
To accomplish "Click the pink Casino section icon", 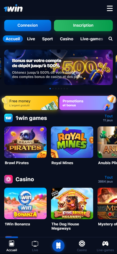I will (8, 179).
